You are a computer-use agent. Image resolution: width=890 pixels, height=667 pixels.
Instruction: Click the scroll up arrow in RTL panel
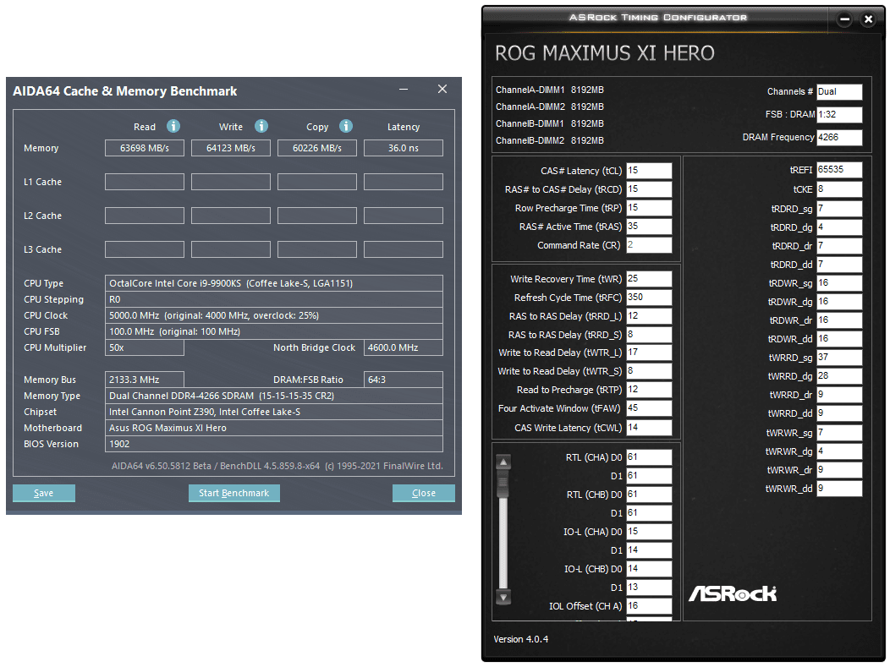point(503,462)
